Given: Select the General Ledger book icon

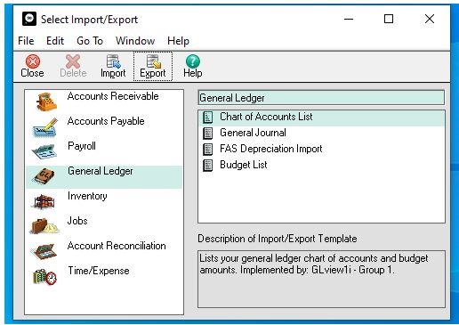Looking at the screenshot, I should pyautogui.click(x=44, y=176).
